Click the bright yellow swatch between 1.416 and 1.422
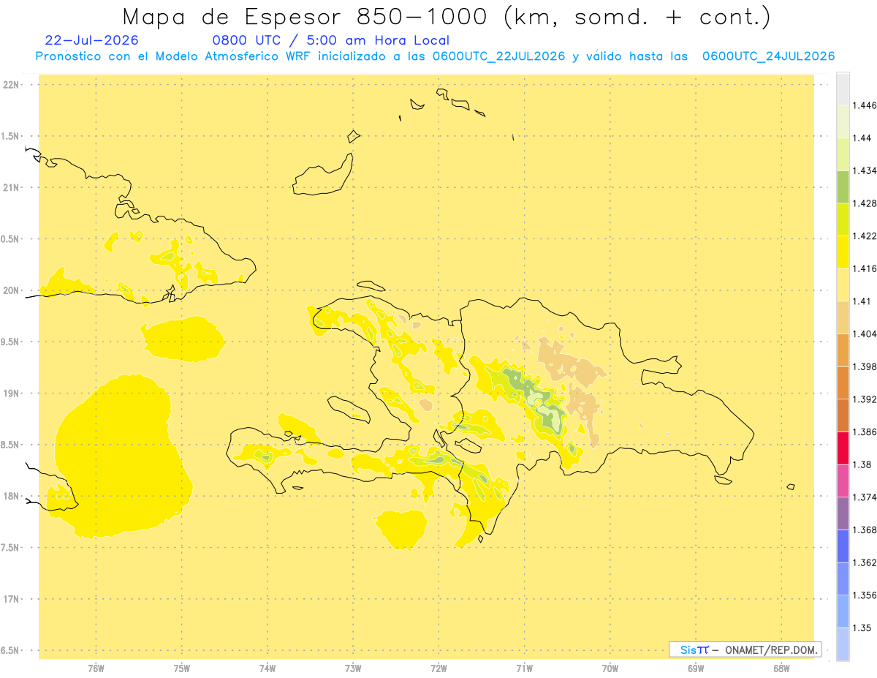877x678 pixels. [843, 252]
